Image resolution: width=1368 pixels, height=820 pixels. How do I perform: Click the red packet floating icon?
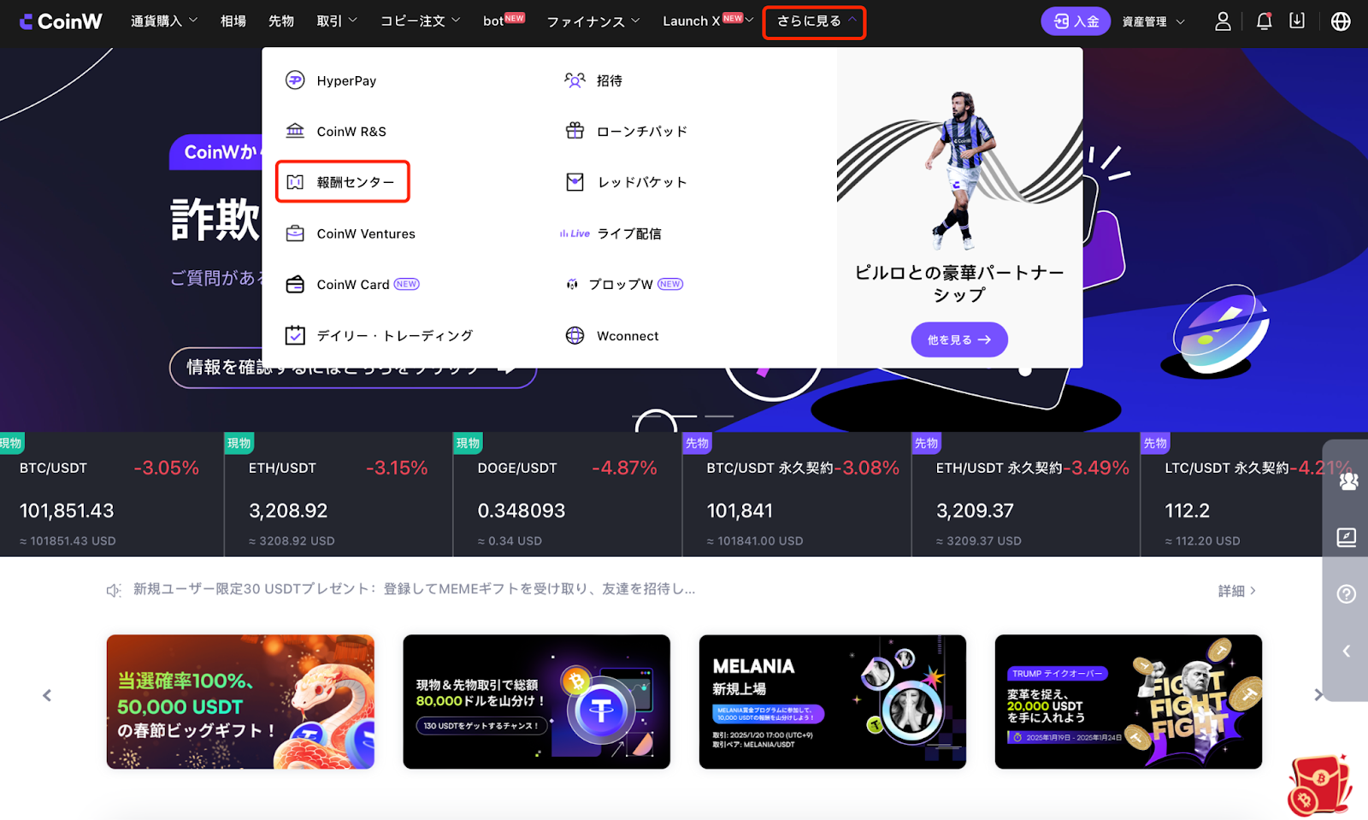(x=1319, y=785)
